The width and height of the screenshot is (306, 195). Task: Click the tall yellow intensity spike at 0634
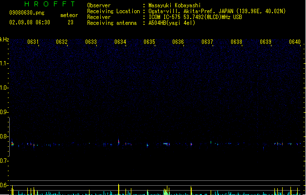[118, 189]
